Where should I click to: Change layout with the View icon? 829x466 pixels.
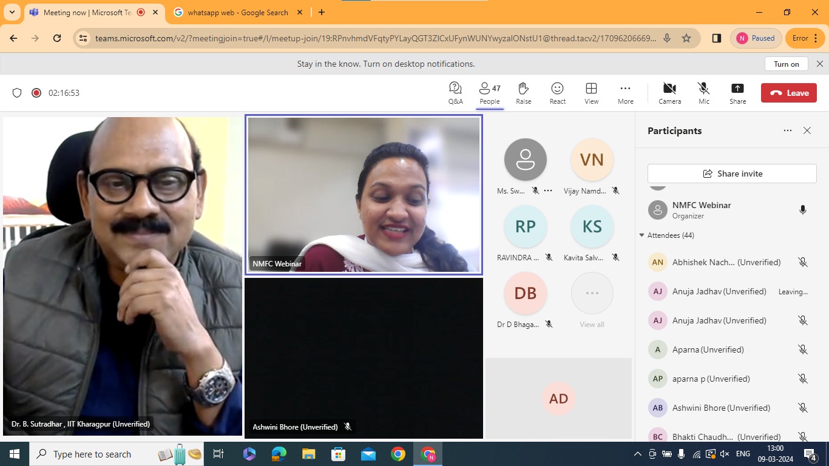tap(591, 93)
